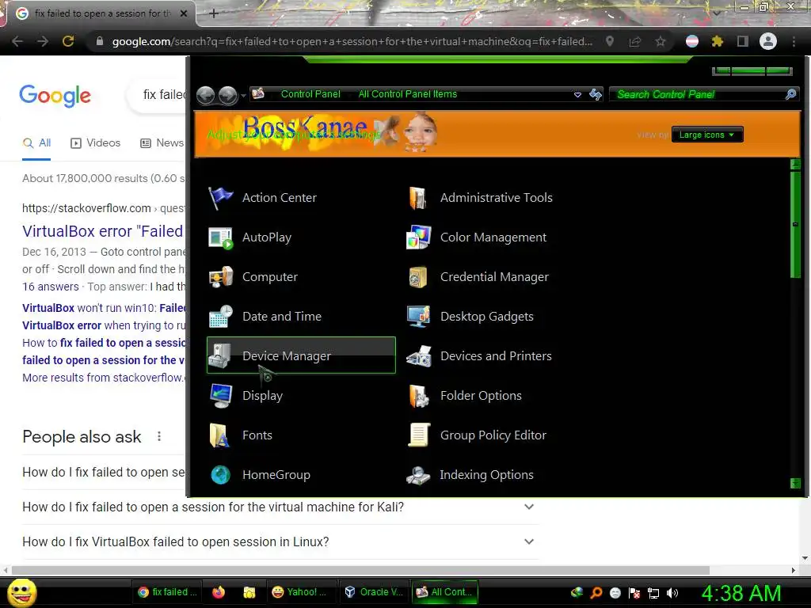Open the Action Center flag icon

[220, 197]
